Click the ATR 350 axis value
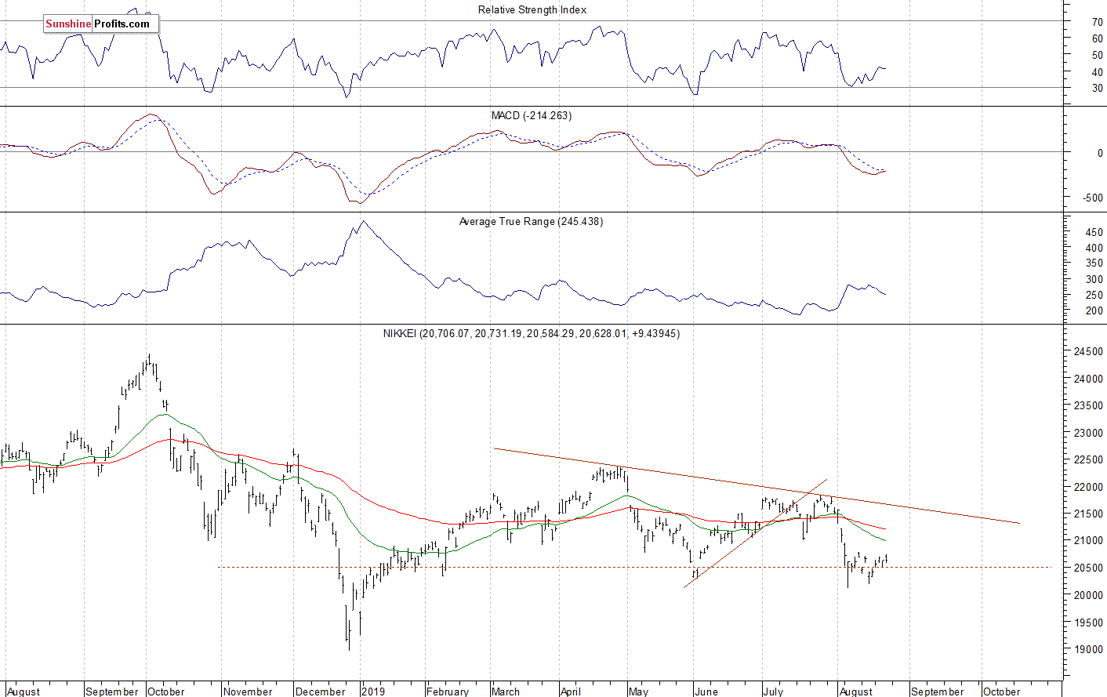Image resolution: width=1107 pixels, height=697 pixels. (x=1094, y=263)
